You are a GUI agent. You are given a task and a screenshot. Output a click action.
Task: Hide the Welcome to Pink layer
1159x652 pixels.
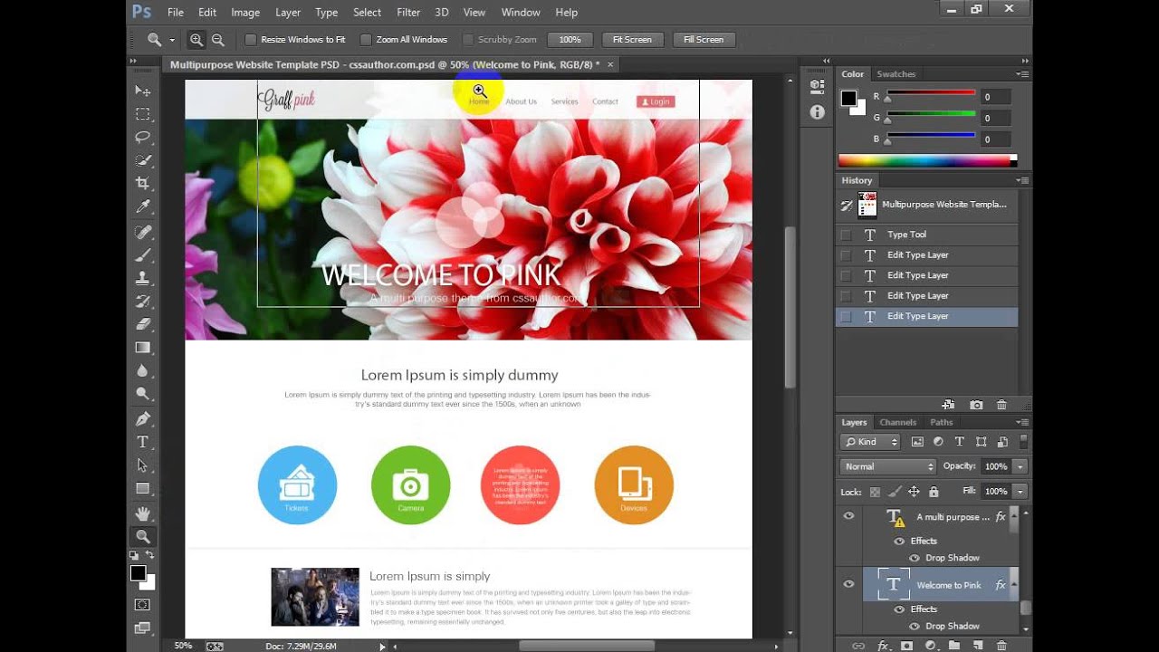(848, 584)
